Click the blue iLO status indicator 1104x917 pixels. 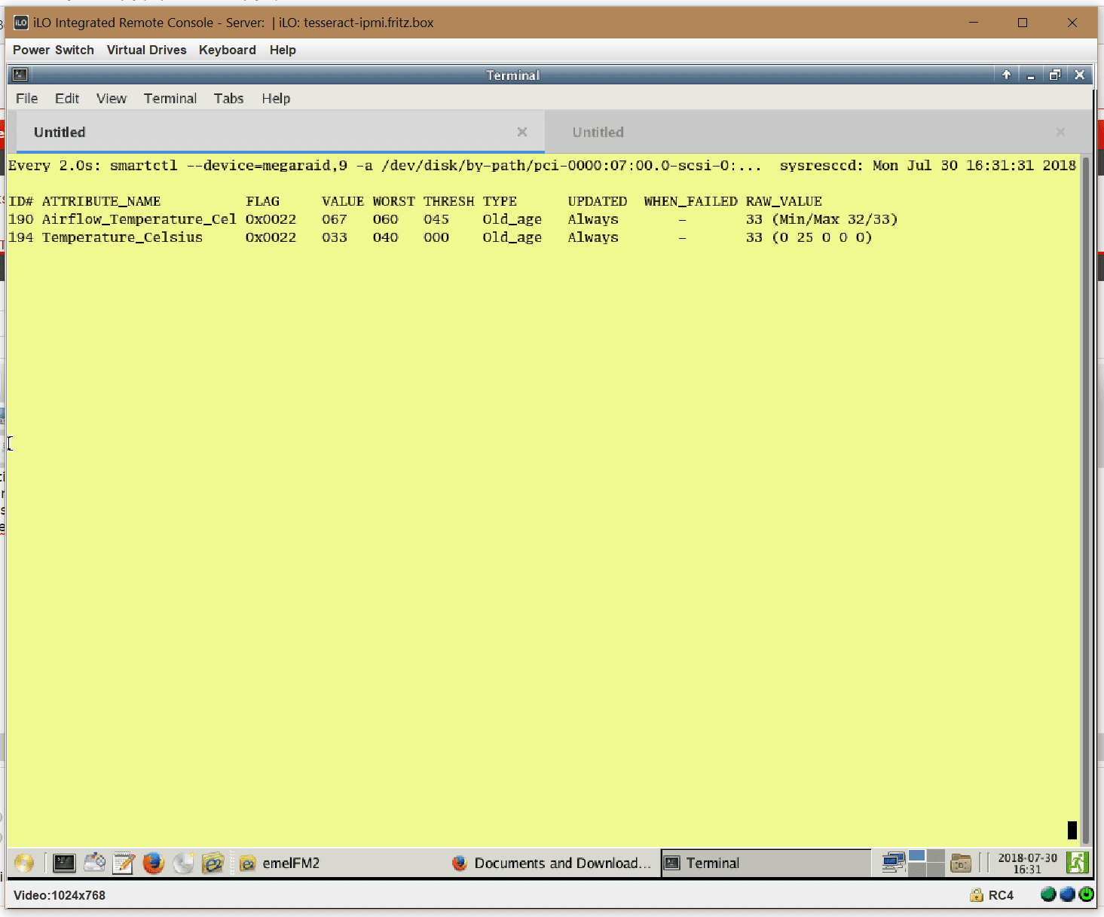pyautogui.click(x=1067, y=894)
